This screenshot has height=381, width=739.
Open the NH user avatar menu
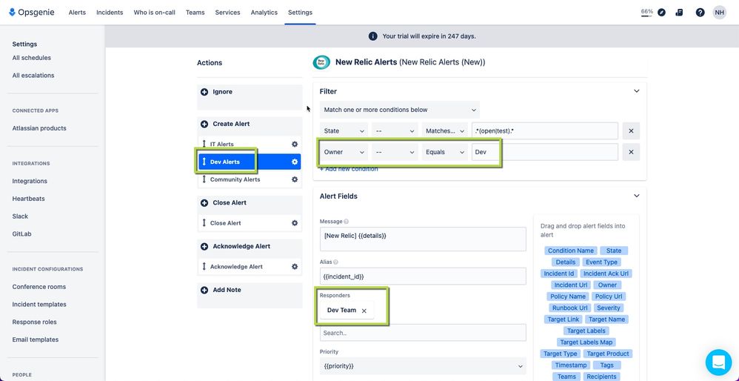(720, 13)
